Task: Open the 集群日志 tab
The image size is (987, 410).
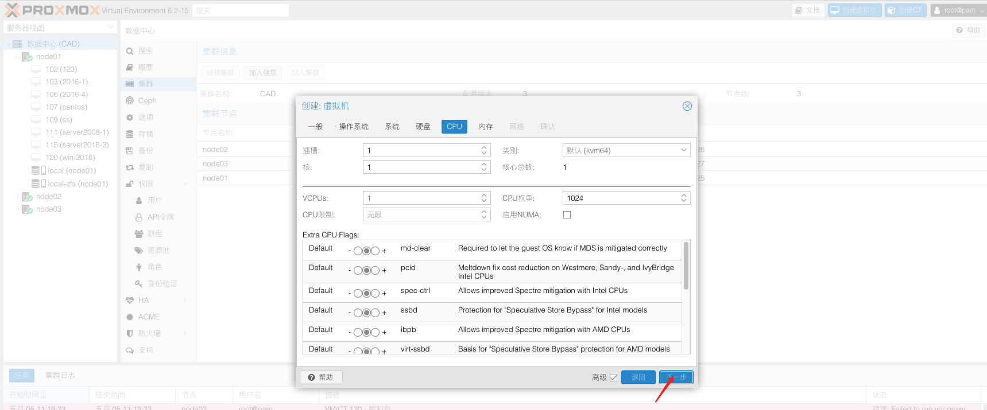Action: coord(60,376)
